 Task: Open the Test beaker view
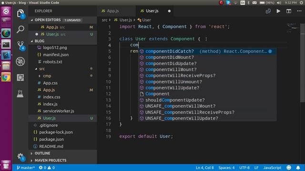coord(20,94)
